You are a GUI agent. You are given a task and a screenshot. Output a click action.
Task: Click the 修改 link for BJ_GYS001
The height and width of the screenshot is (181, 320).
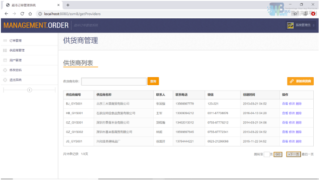292,103
